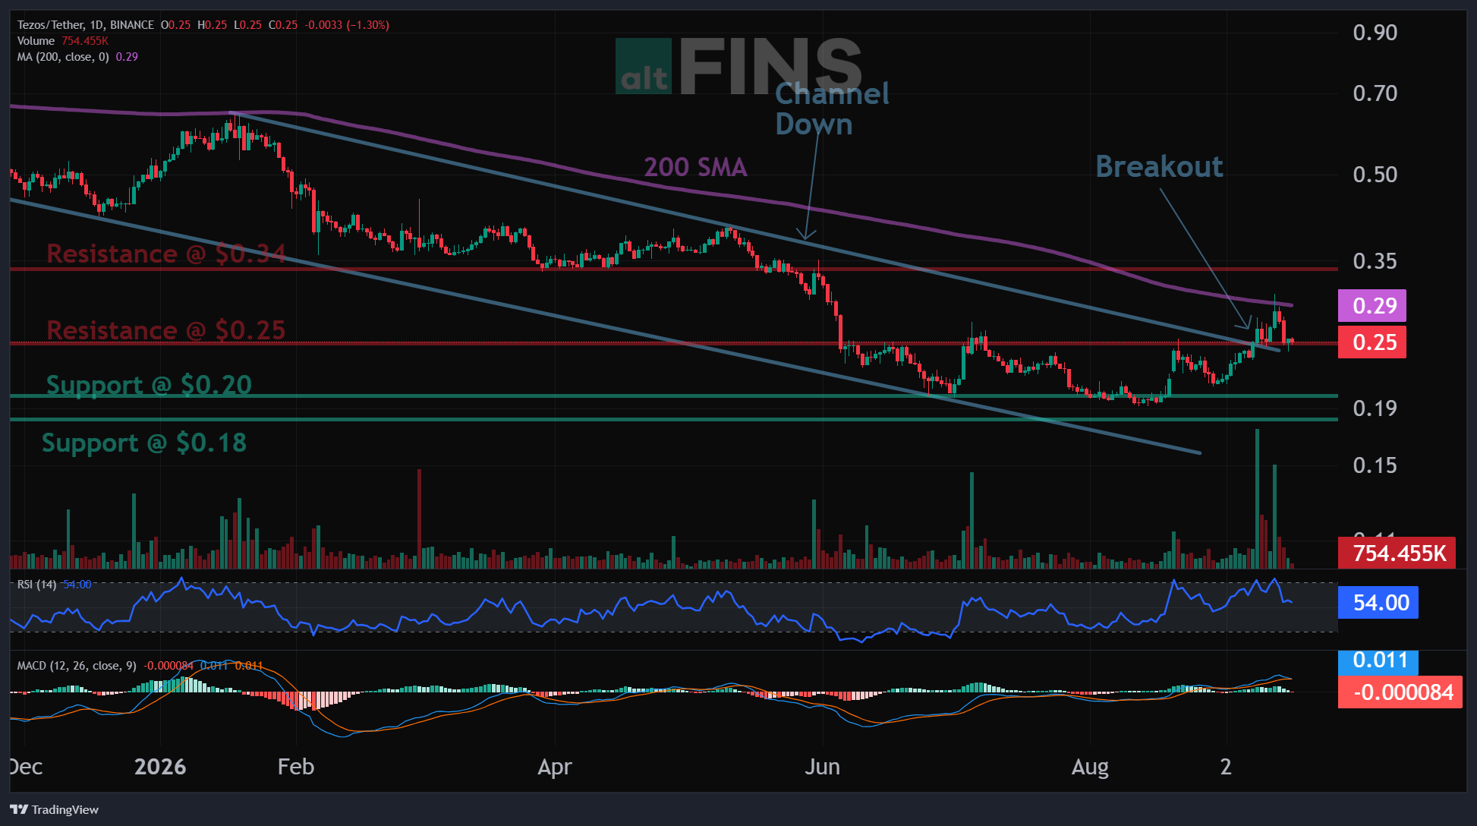Select the MA (200, close, 0) legend

tap(63, 57)
